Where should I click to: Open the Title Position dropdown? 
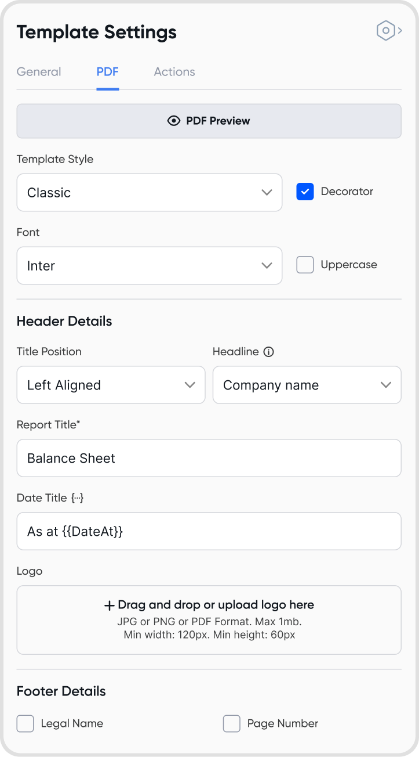111,385
